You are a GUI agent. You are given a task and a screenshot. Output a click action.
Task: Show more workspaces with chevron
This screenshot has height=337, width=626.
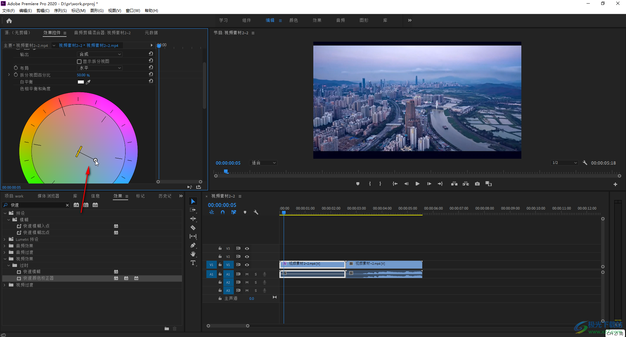(410, 20)
